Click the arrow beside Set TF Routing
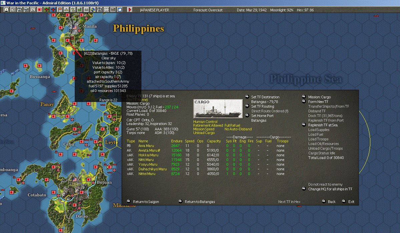Image resolution: width=400 pixels, height=233 pixels. point(247,106)
